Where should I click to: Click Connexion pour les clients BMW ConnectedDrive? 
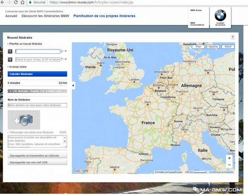tap(34, 11)
